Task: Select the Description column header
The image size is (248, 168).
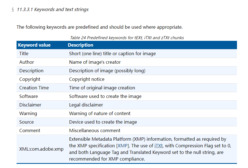Action: 152,45
